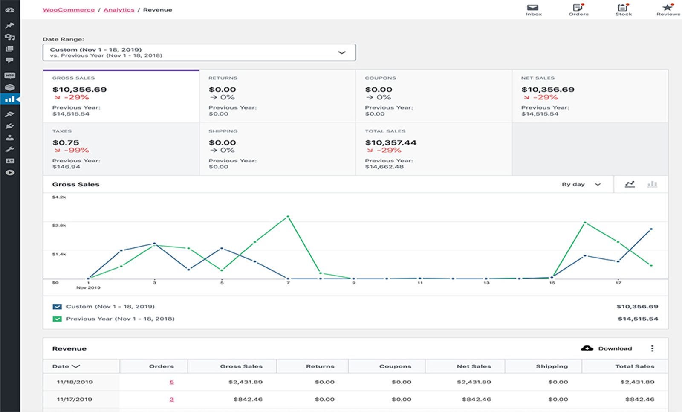Image resolution: width=682 pixels, height=412 pixels.
Task: Select the Total Sales summary tab
Action: tap(433, 149)
